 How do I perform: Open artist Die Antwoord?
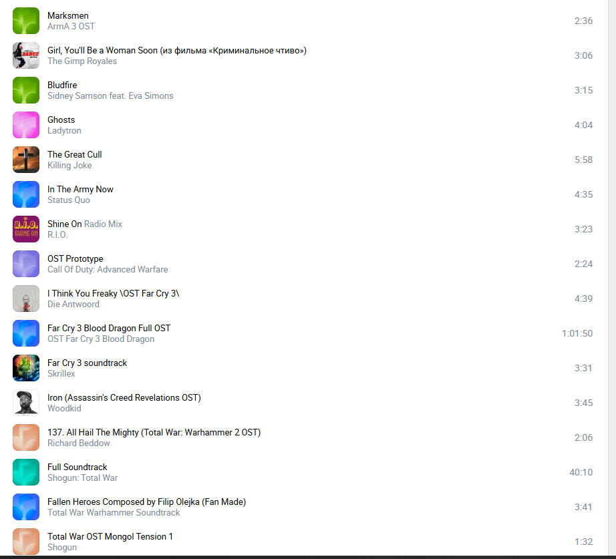(x=73, y=305)
